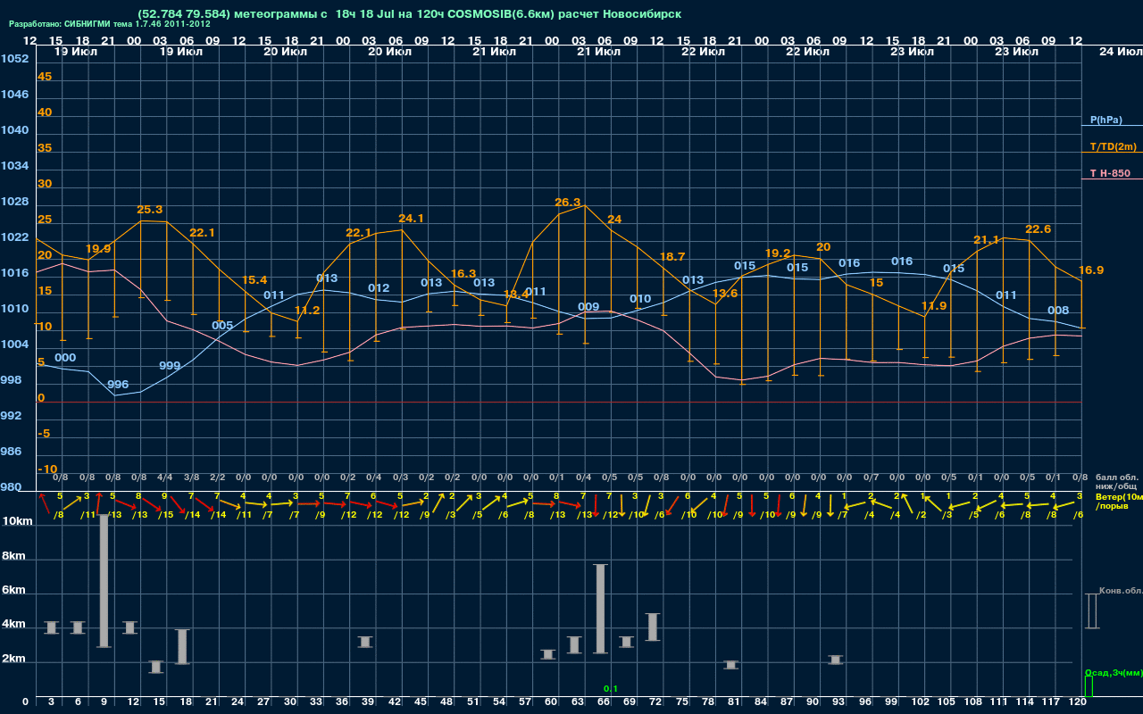Click the orange -5 temperature axis label
The image size is (1143, 714).
(44, 434)
